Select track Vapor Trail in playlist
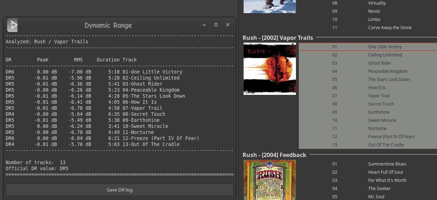 tap(368, 96)
